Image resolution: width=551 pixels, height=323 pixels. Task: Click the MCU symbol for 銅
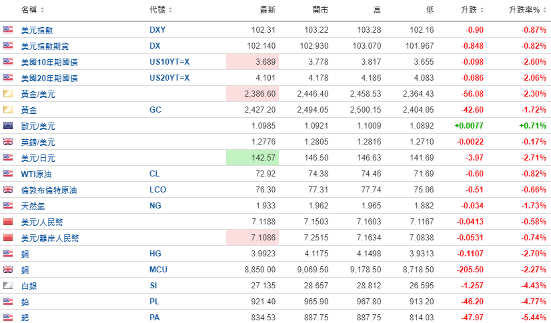[x=158, y=270]
